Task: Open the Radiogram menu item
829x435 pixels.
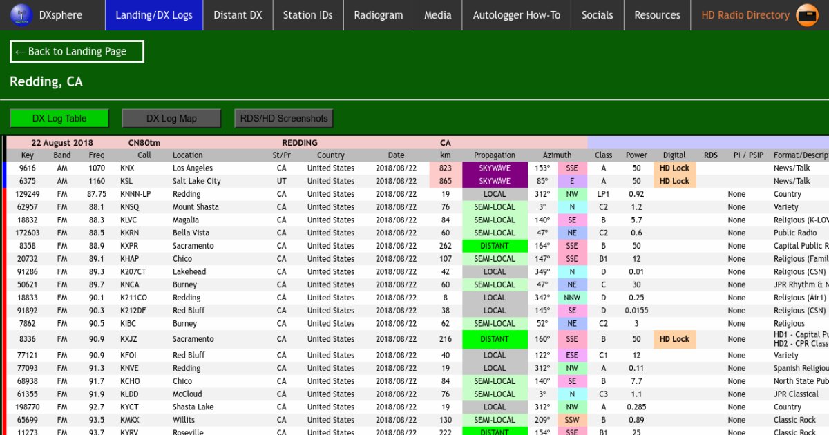Action: (x=379, y=15)
